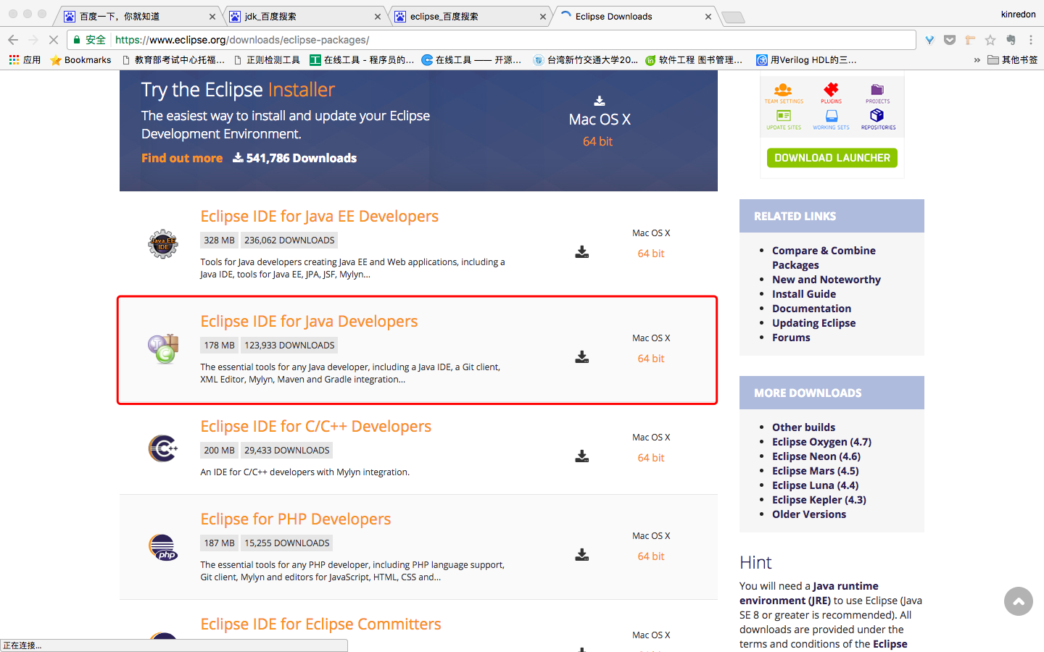Open the Eclipse Kepler (4.3) link
Screen dimensions: 1044x652
click(x=819, y=500)
